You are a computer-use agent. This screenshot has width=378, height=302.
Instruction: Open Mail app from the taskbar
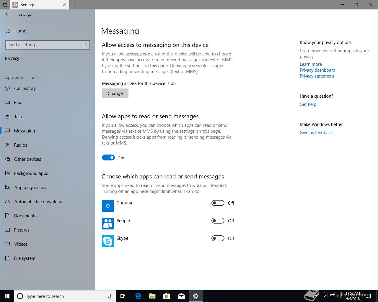(x=181, y=296)
